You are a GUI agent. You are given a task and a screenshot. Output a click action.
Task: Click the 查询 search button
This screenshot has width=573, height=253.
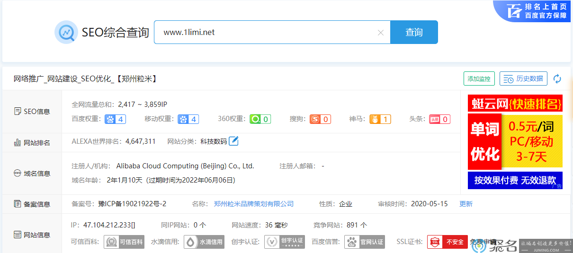point(414,32)
